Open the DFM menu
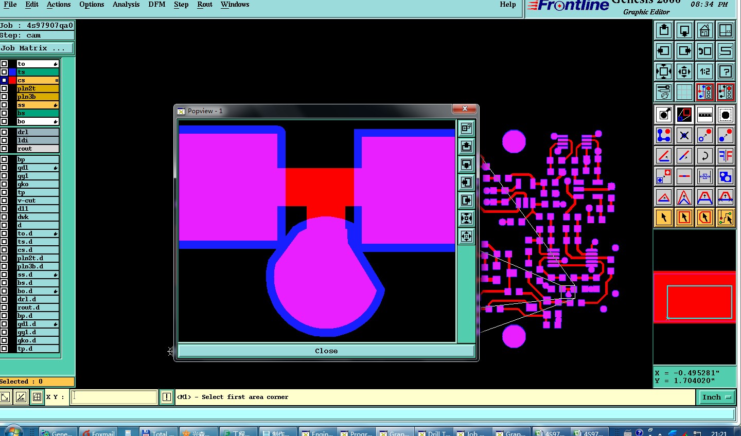This screenshot has width=741, height=436. (x=157, y=5)
